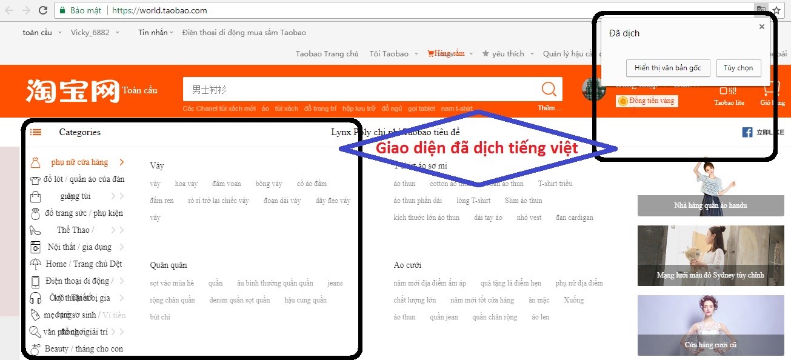Image resolution: width=791 pixels, height=360 pixels.
Task: Select the Home / Trang chủ Dệt category
Action: [x=84, y=264]
